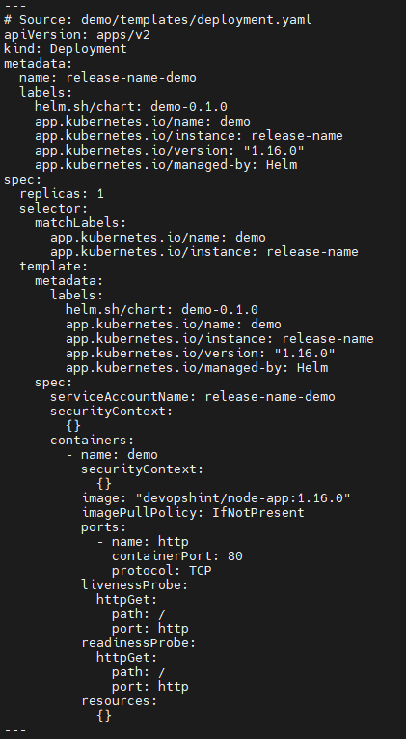Click the top-level metadata: key
Image resolution: width=406 pixels, height=739 pixels.
pos(39,64)
